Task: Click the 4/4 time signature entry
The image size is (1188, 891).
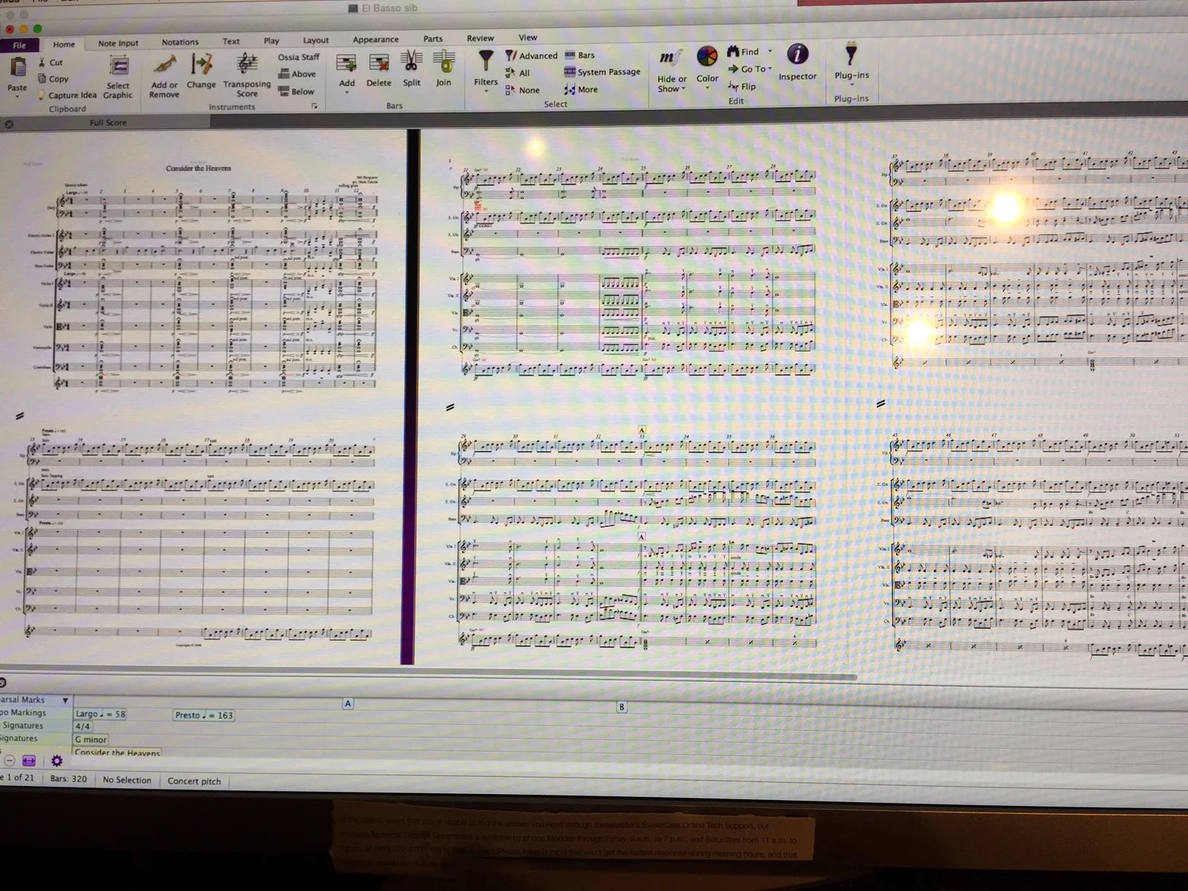Action: coord(82,726)
